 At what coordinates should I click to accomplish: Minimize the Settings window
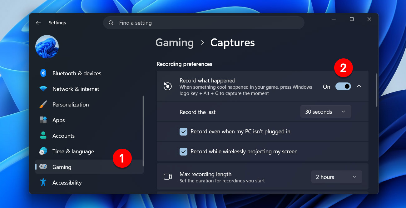coord(334,19)
